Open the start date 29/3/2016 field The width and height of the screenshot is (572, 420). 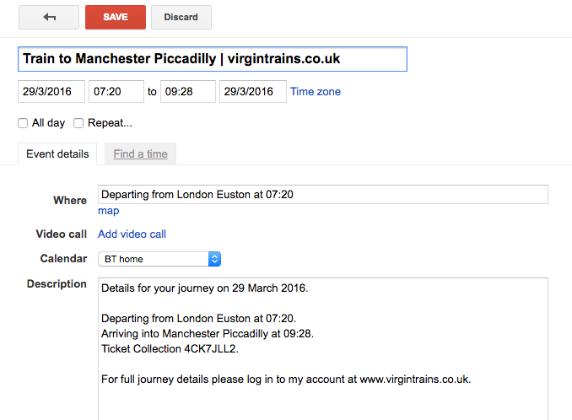[51, 91]
